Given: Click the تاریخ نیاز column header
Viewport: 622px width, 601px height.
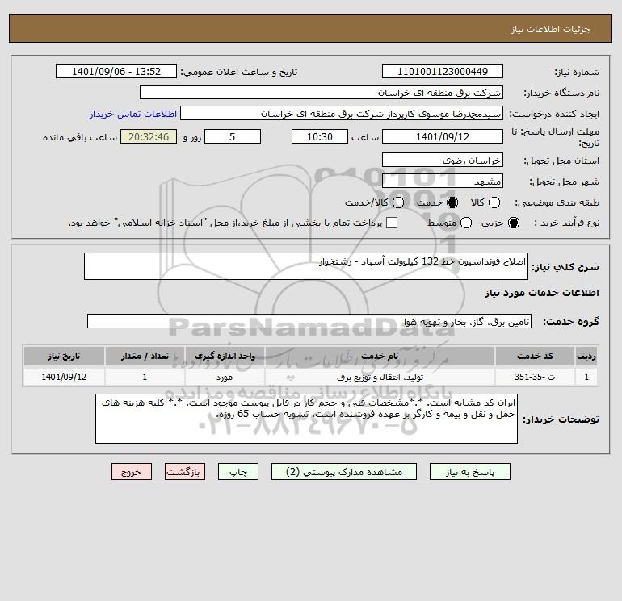Looking at the screenshot, I should (x=64, y=356).
